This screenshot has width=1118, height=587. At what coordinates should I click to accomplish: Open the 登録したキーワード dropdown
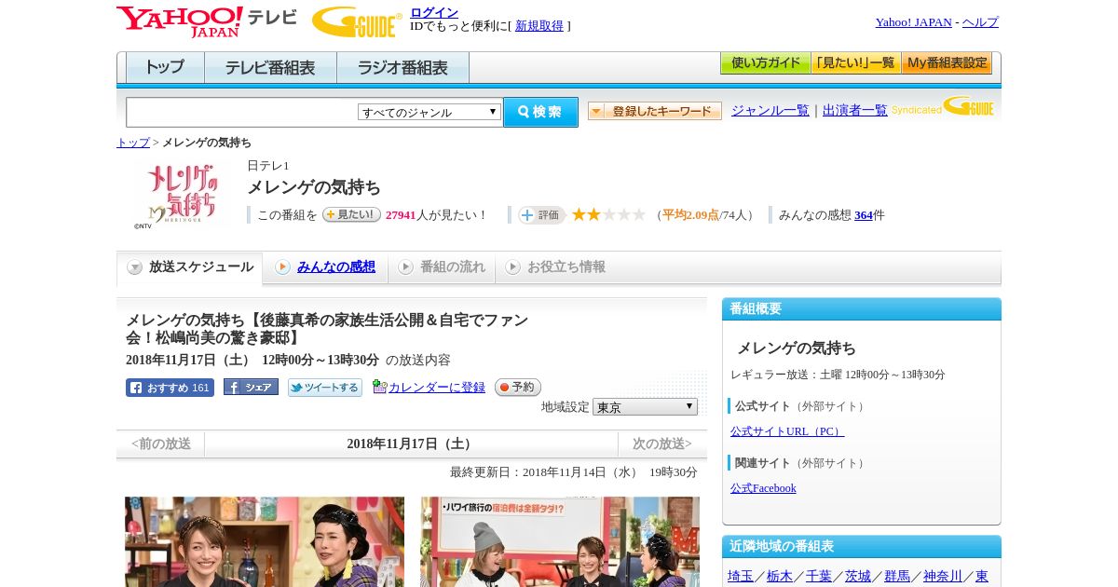click(655, 111)
